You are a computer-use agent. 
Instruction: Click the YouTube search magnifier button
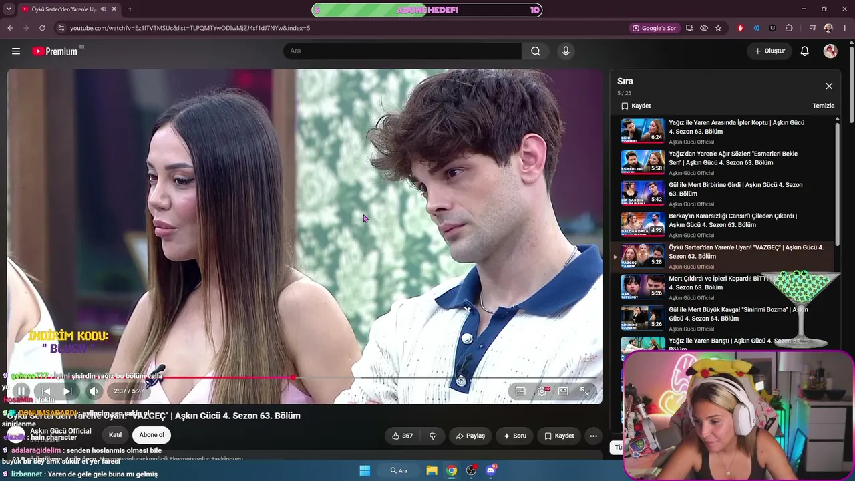(536, 51)
